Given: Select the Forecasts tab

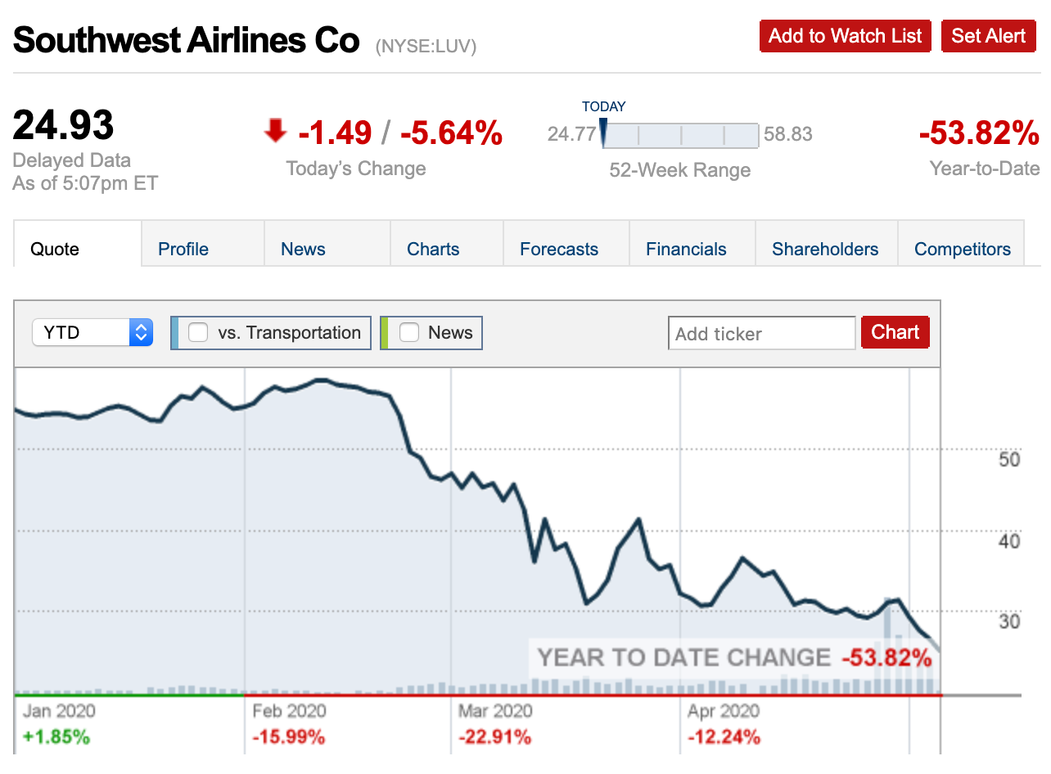Looking at the screenshot, I should pyautogui.click(x=558, y=249).
